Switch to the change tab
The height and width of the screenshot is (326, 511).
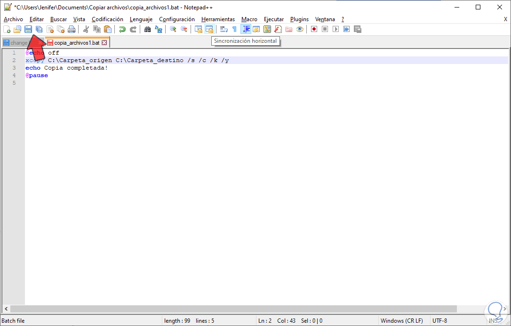point(19,43)
